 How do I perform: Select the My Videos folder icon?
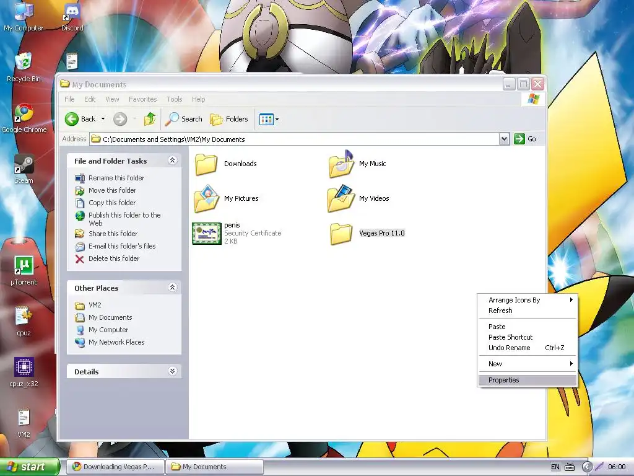pyautogui.click(x=341, y=198)
